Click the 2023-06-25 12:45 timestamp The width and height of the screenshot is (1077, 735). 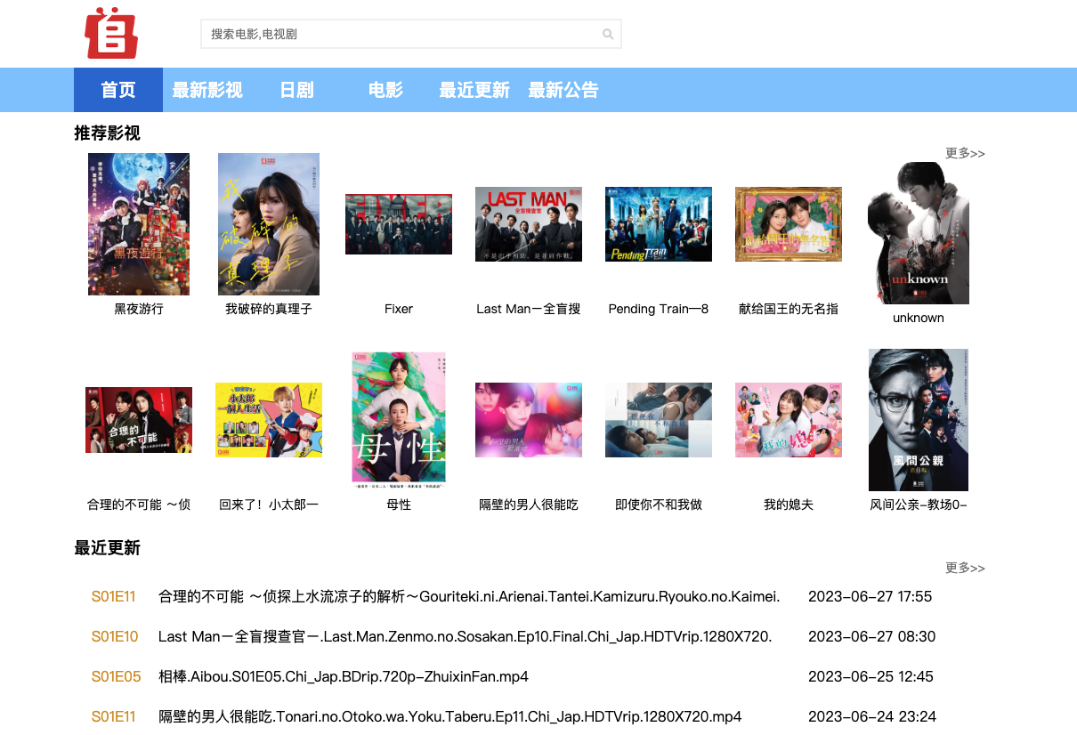(871, 676)
